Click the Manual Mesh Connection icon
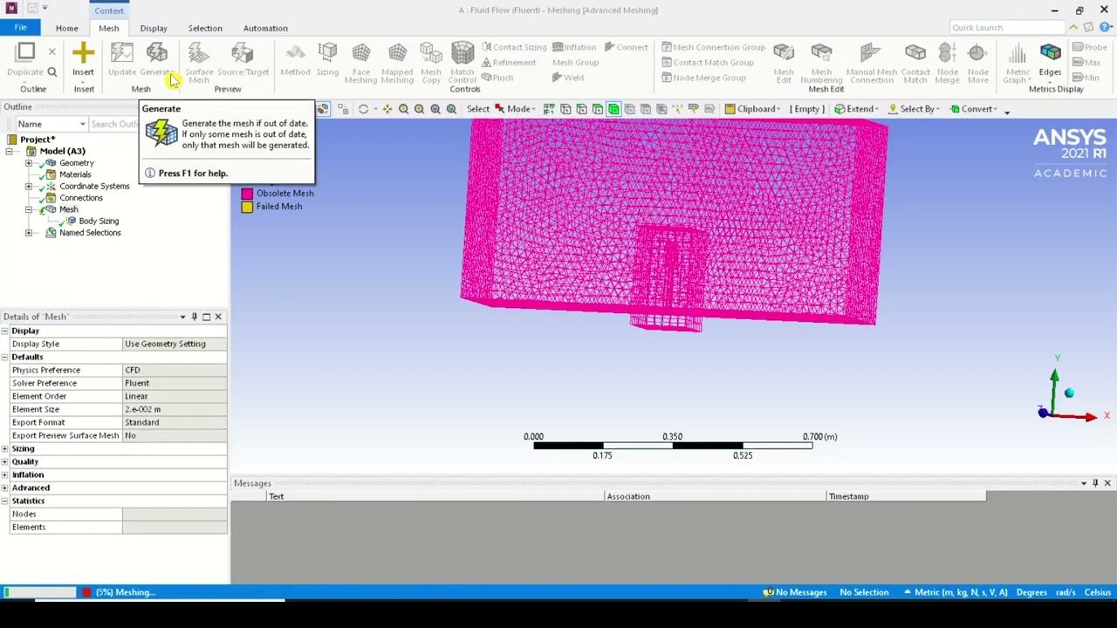This screenshot has height=628, width=1117. (x=871, y=53)
